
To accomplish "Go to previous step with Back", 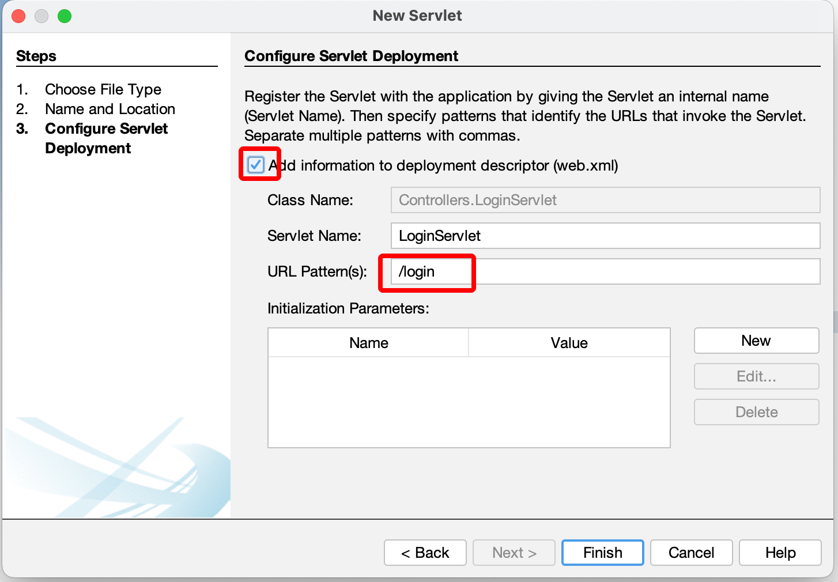I will tap(425, 553).
